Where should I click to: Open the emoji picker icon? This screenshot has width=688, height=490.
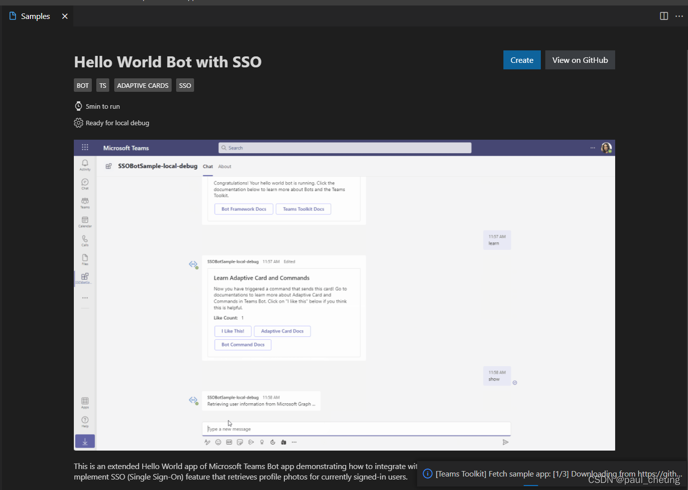(x=218, y=442)
